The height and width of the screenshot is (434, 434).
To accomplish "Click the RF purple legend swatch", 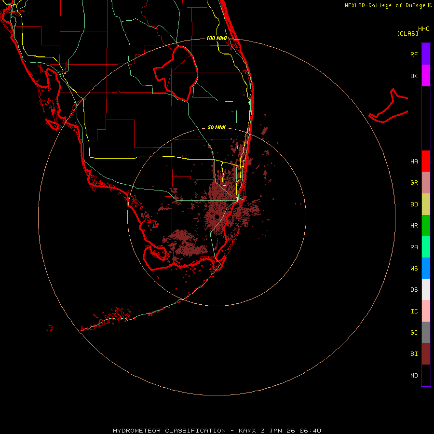I will [x=426, y=54].
